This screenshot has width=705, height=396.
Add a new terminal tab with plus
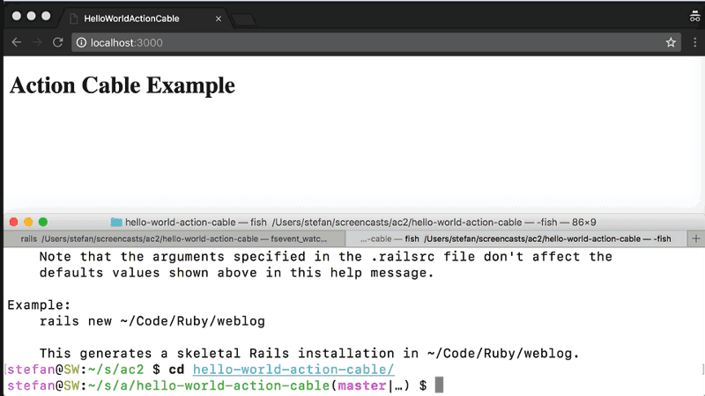(696, 238)
